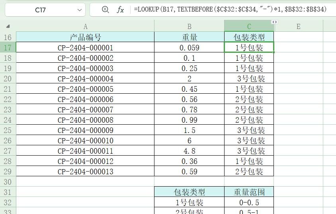336x214 pixels.
Task: Click weight cell 0.56
Action: tap(189, 99)
